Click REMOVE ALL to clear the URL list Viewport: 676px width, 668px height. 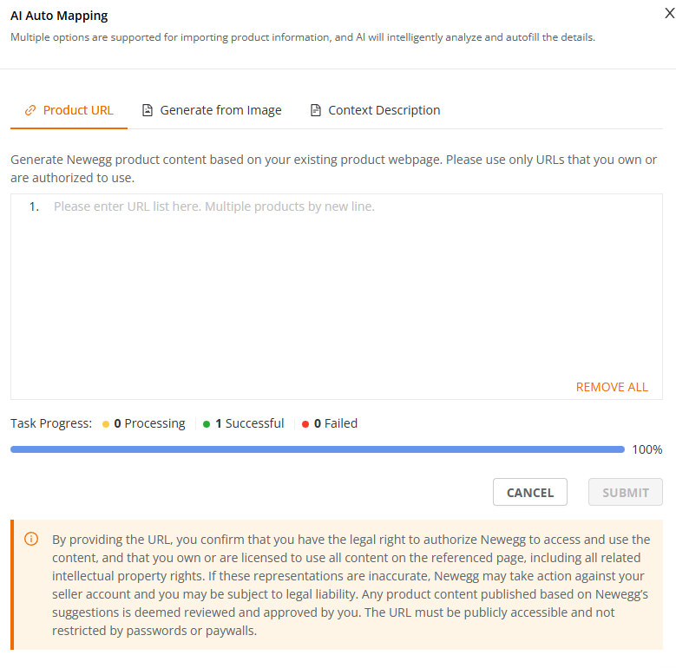point(612,387)
